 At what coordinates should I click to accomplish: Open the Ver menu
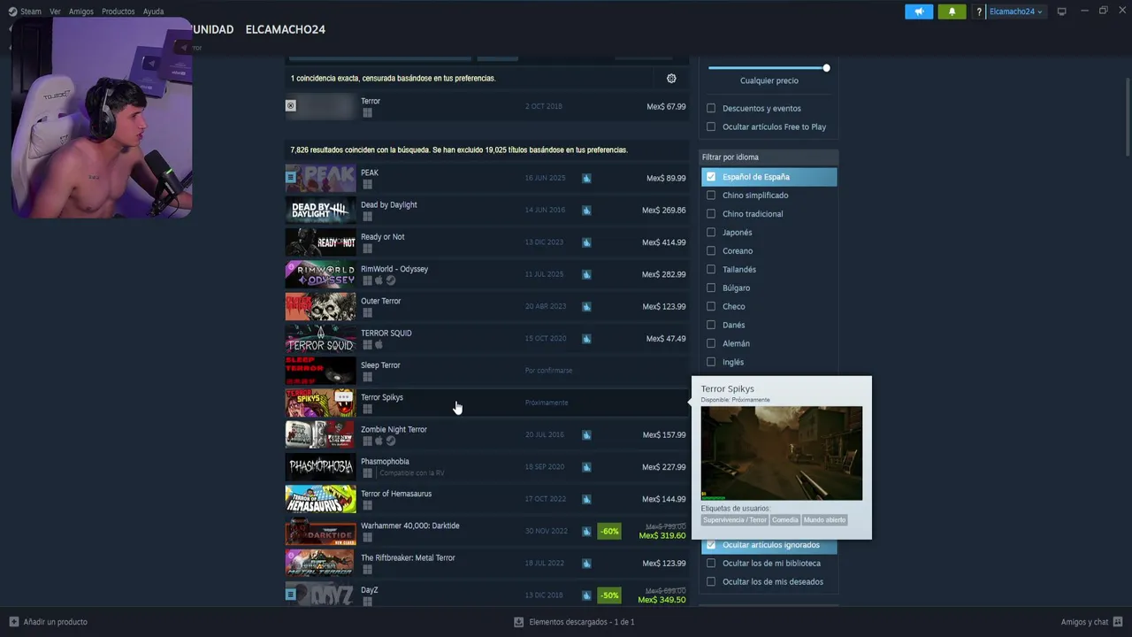coord(55,12)
